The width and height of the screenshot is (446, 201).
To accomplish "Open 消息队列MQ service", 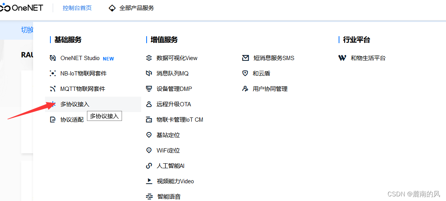I will point(172,74).
